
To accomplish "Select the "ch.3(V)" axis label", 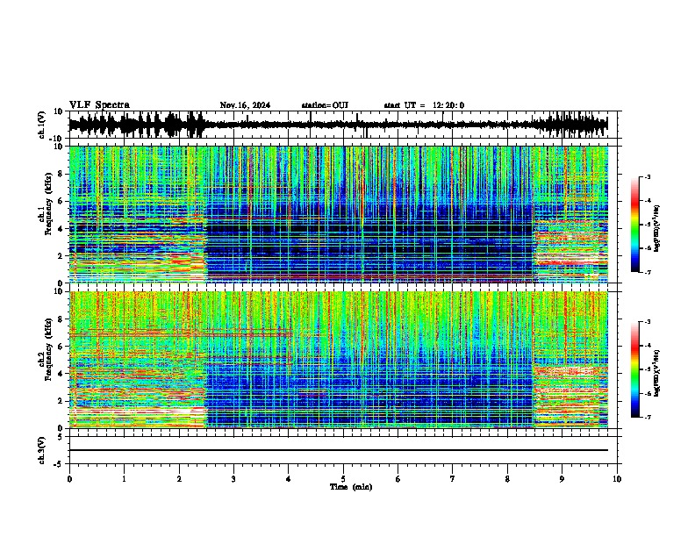I will click(41, 450).
